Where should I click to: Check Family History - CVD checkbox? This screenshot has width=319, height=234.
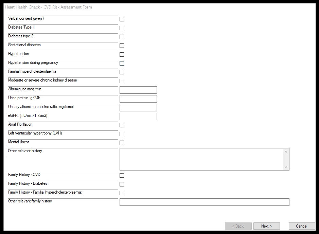122,176
